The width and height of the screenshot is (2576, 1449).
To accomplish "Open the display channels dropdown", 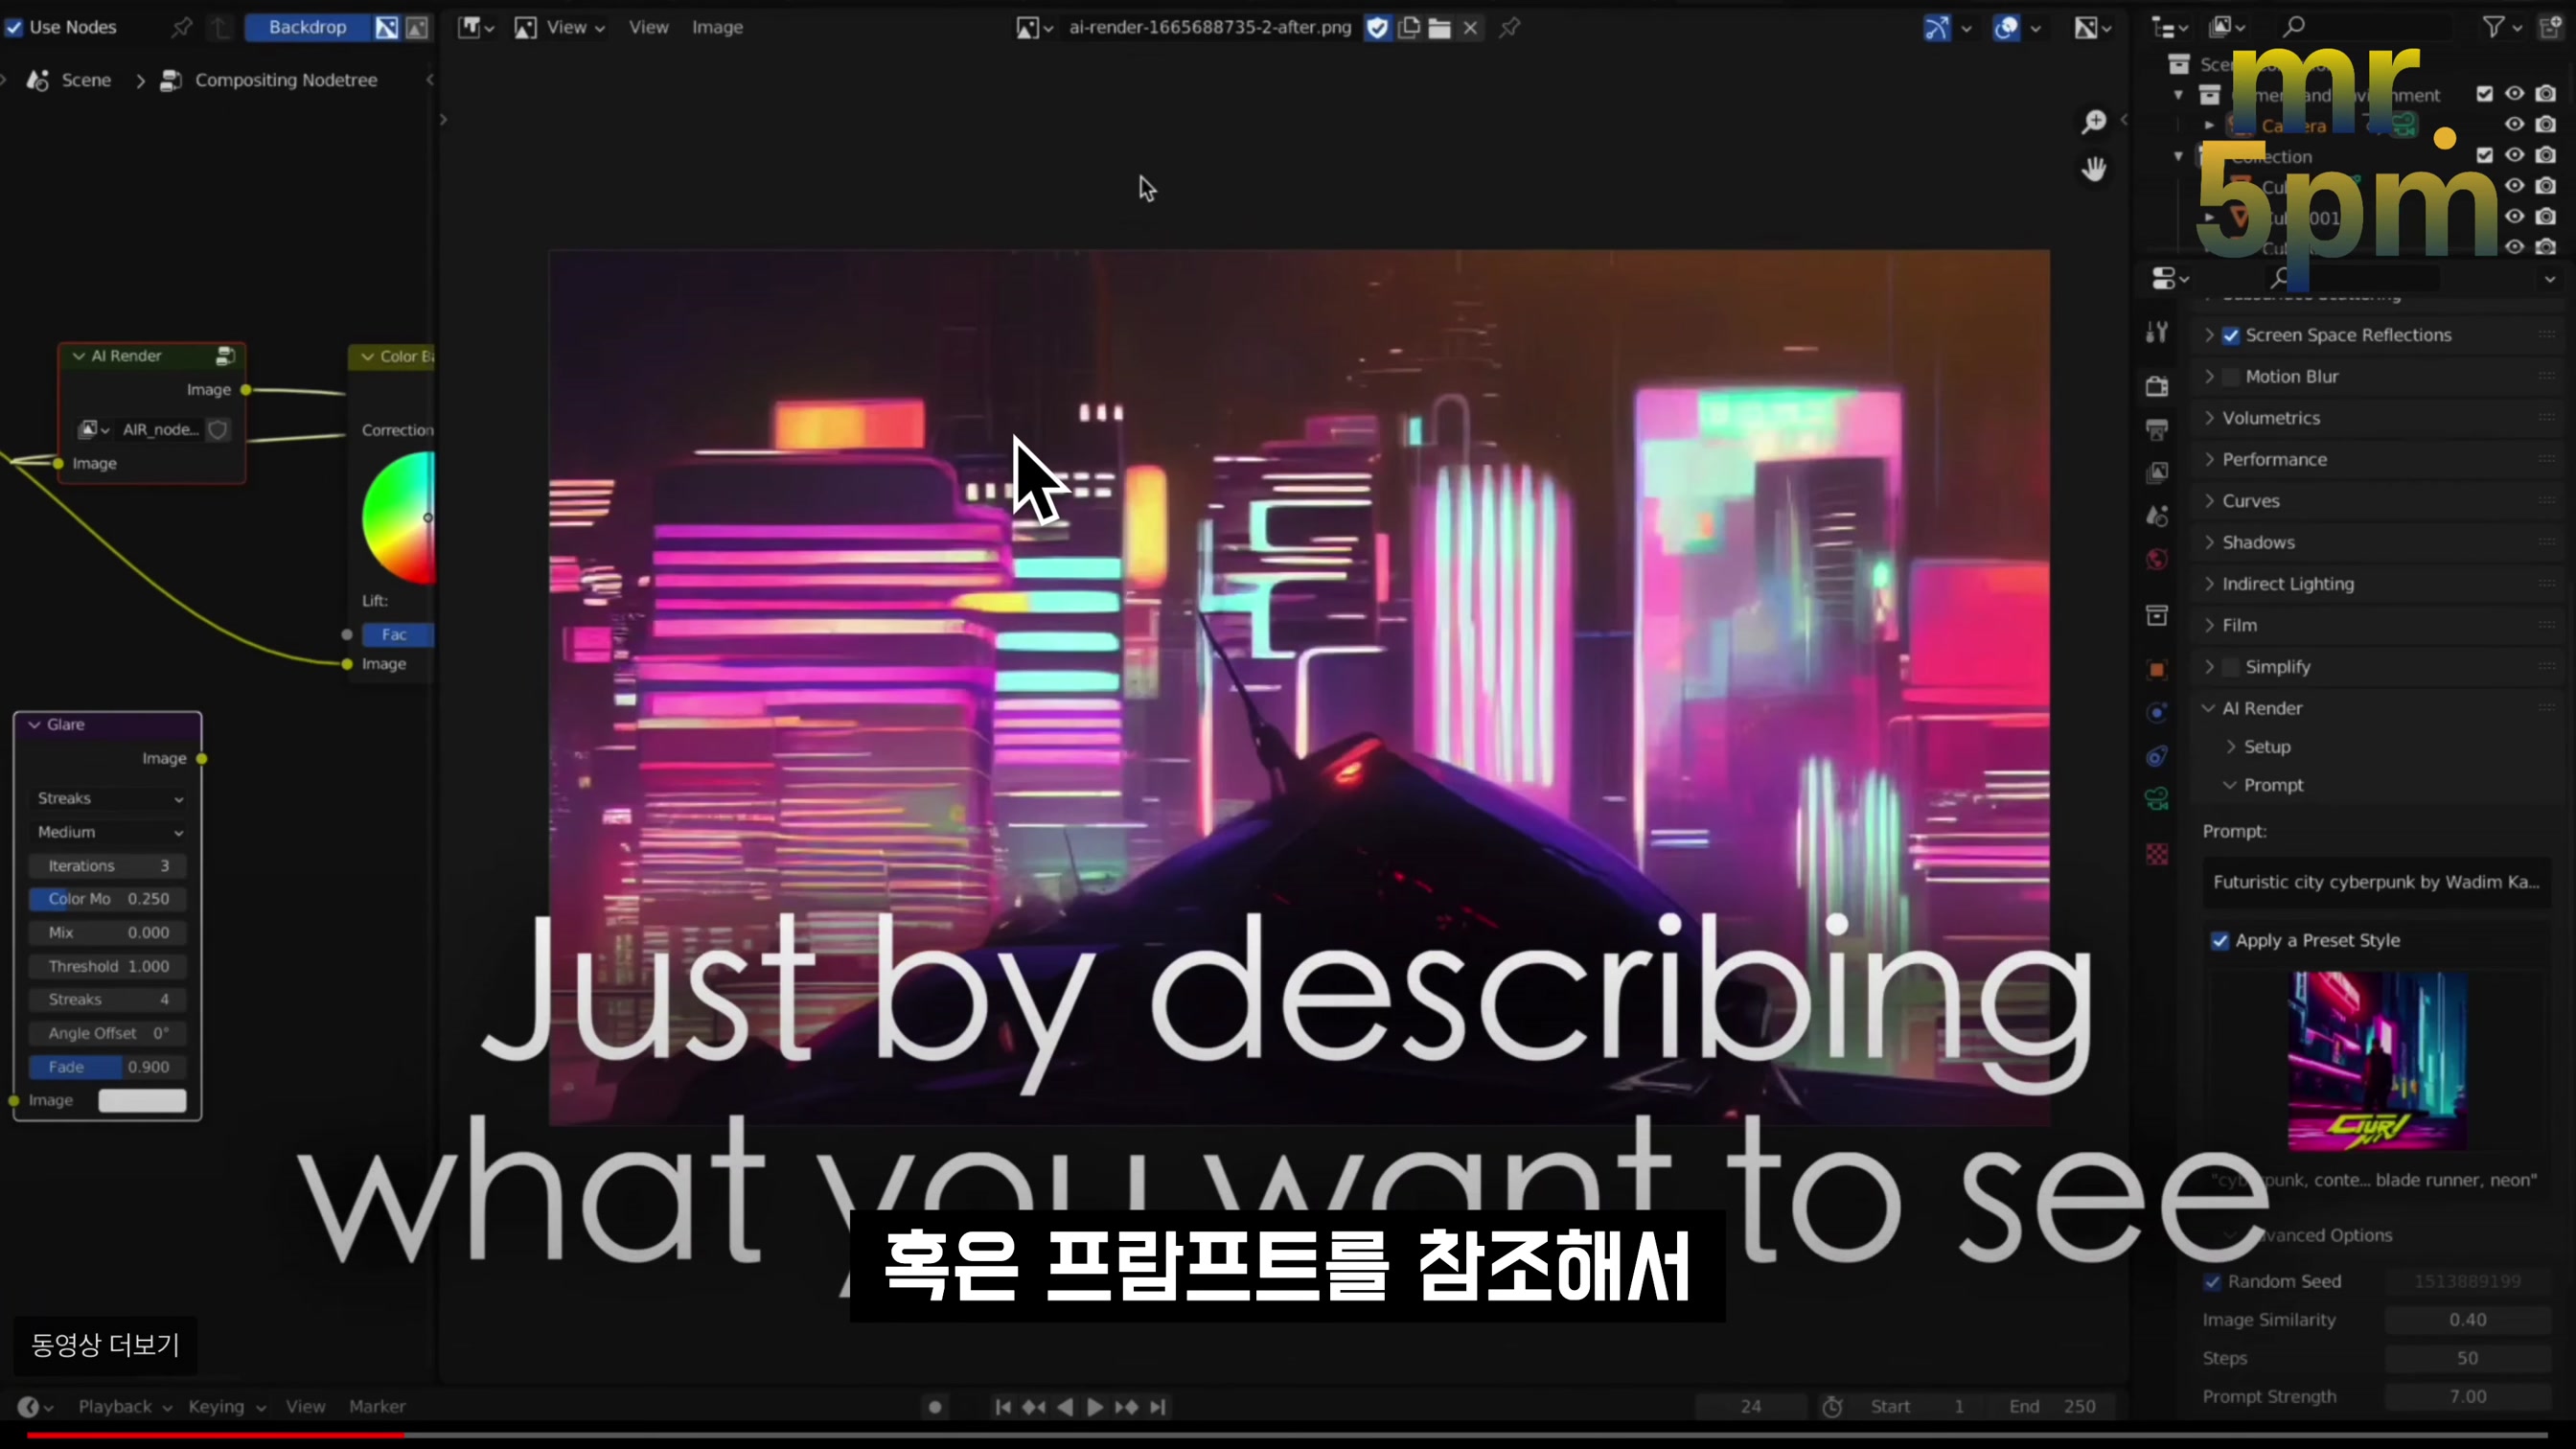I will (2091, 28).
